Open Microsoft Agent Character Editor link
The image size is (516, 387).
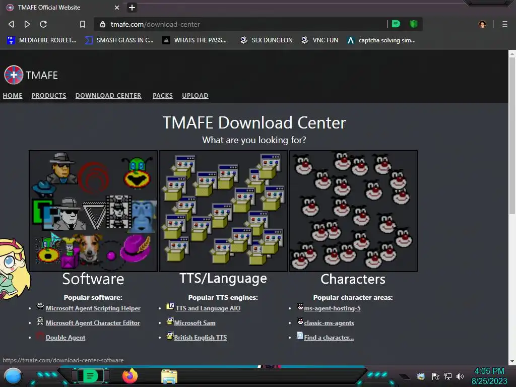point(93,323)
